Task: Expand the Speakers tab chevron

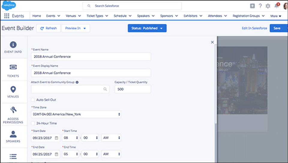Action: click(153, 16)
